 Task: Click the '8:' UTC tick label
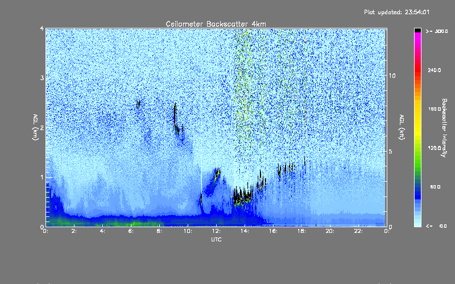(x=160, y=231)
